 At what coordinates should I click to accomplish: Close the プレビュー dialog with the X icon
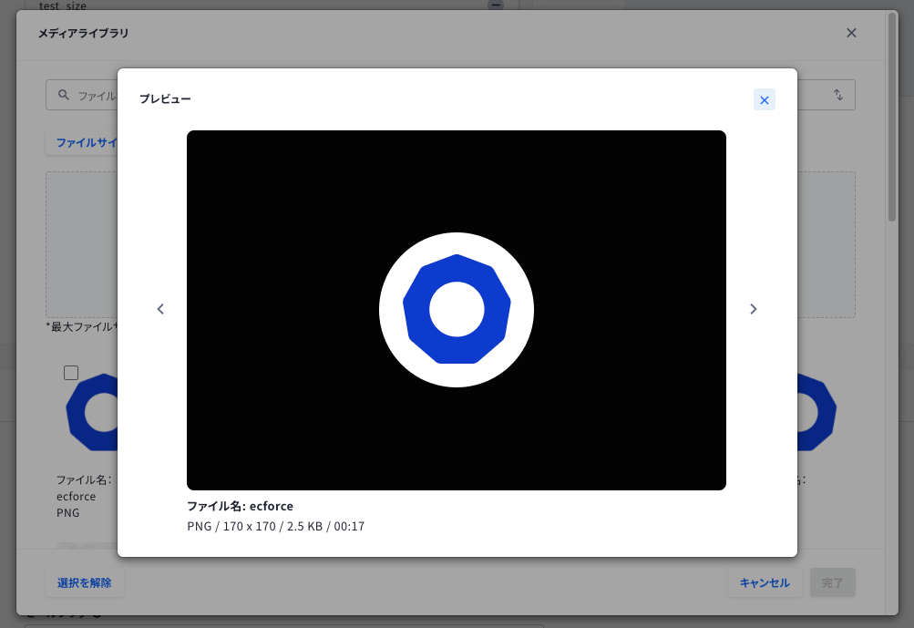point(765,99)
